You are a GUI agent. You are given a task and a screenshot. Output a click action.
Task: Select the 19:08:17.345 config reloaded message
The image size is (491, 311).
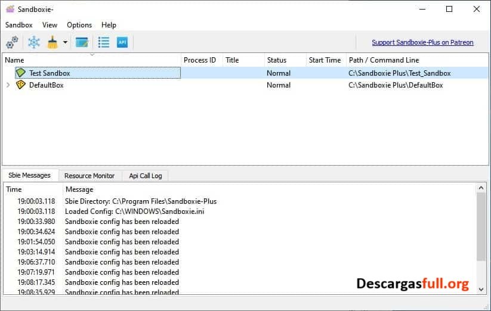coord(240,282)
